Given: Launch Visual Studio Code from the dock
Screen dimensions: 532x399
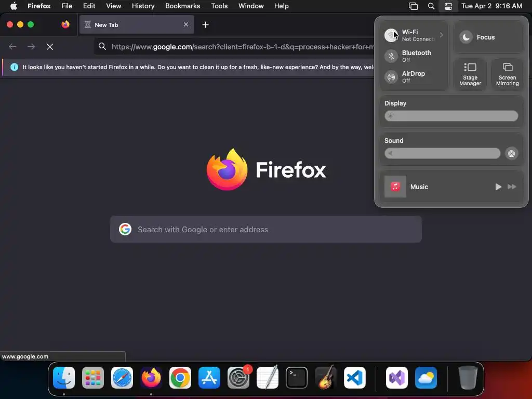Looking at the screenshot, I should pos(355,378).
